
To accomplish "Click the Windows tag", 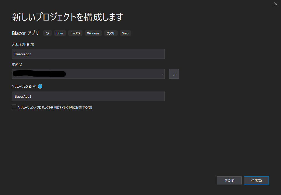I will [x=93, y=33].
